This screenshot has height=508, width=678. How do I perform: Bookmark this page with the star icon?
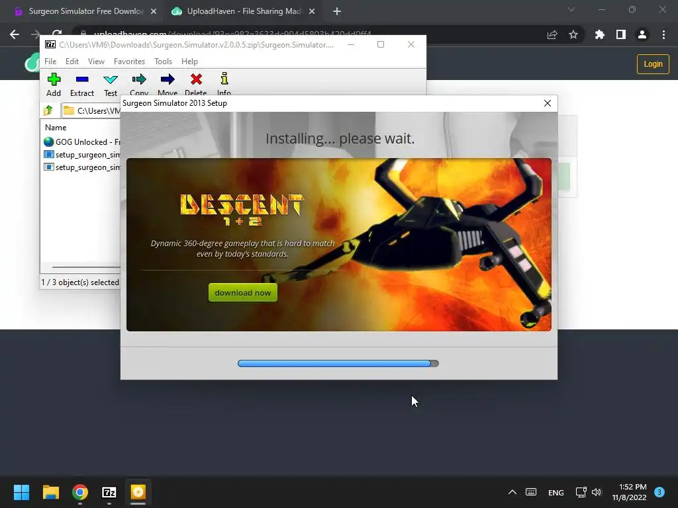[573, 34]
